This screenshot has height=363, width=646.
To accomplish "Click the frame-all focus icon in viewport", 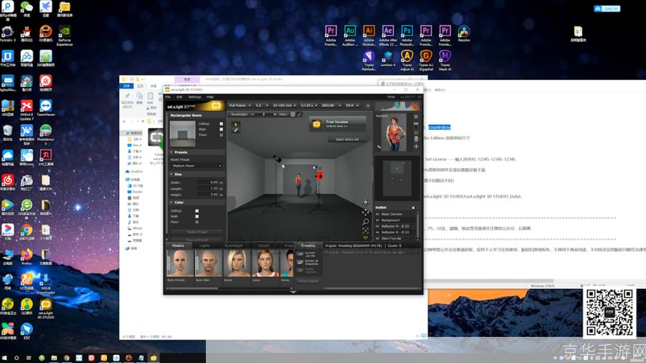I will click(365, 231).
